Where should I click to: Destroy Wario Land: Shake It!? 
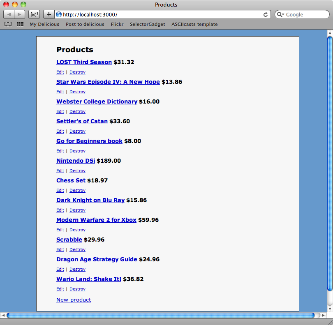[78, 289]
